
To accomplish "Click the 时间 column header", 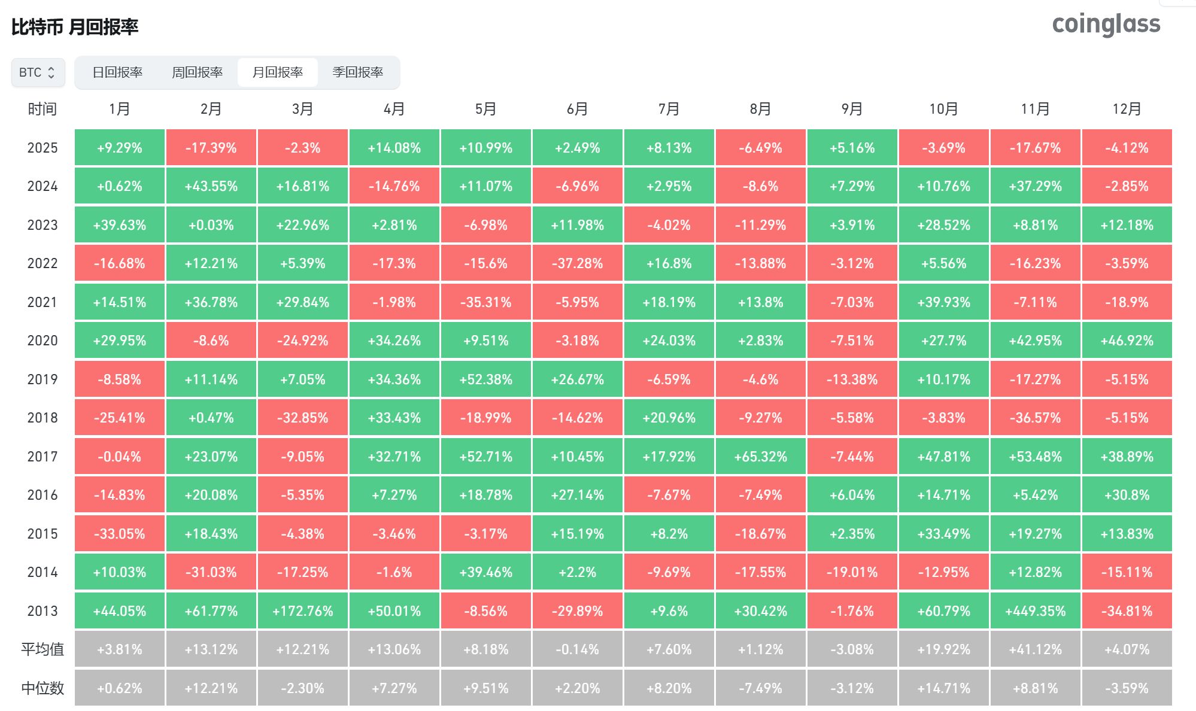I will pos(42,109).
